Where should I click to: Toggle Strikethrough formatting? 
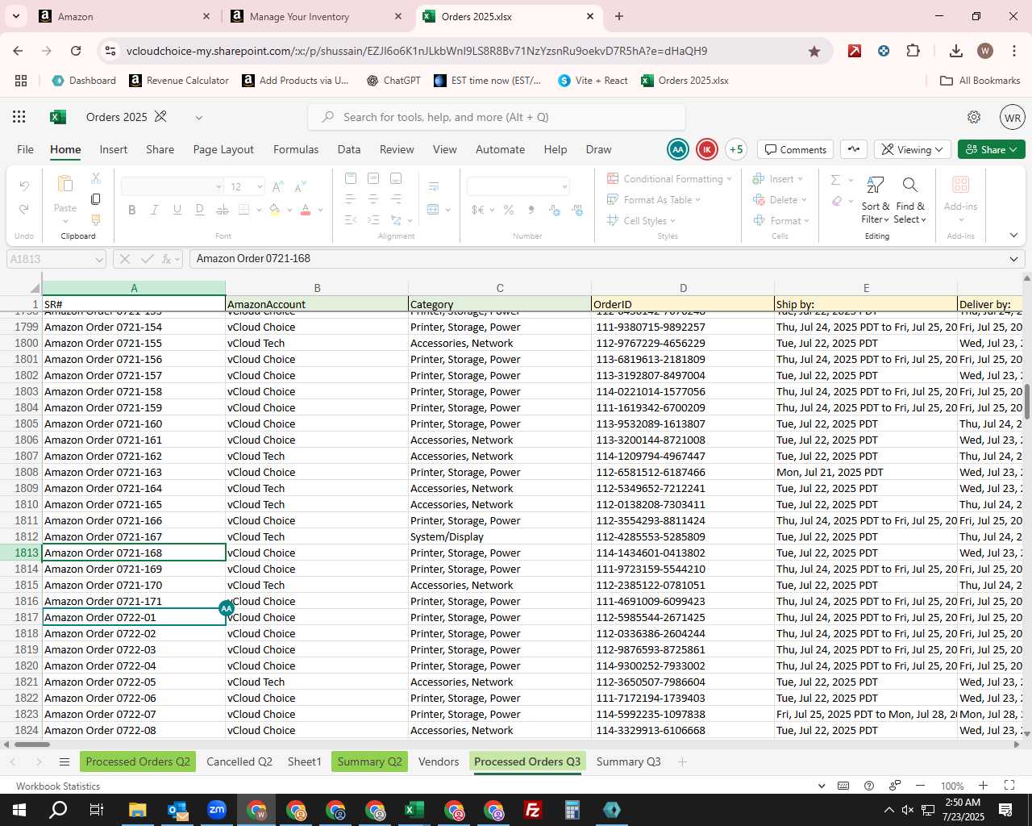coord(223,210)
